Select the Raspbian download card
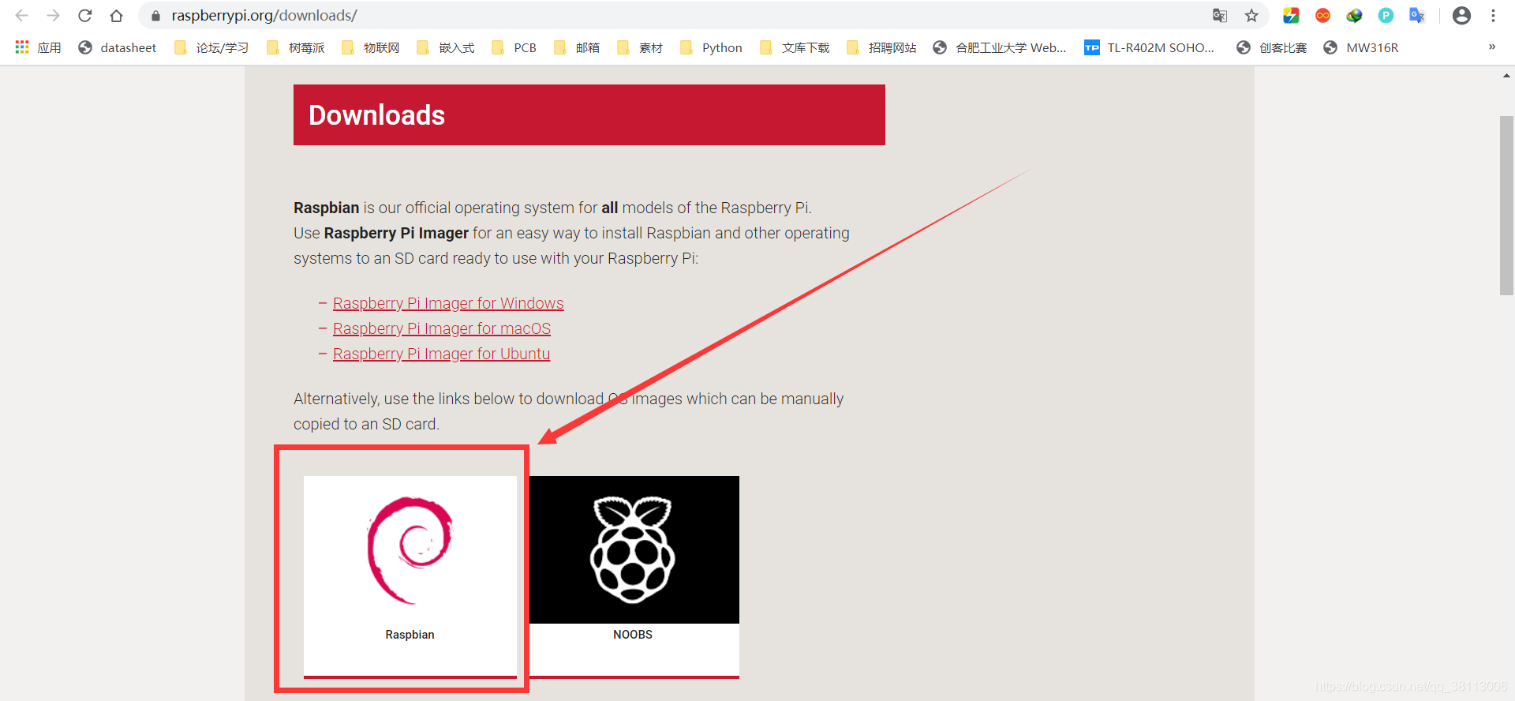 (x=410, y=576)
